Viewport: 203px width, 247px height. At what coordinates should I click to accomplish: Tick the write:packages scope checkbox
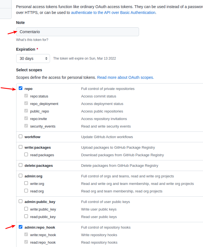coord(21,147)
